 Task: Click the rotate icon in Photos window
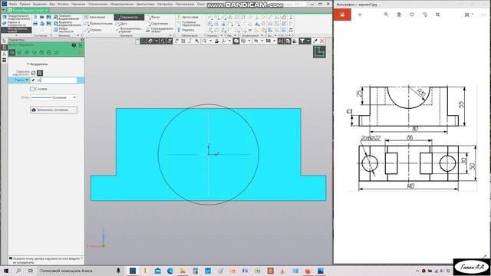click(x=424, y=15)
